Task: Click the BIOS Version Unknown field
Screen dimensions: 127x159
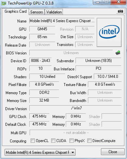Action: [x=71, y=53]
